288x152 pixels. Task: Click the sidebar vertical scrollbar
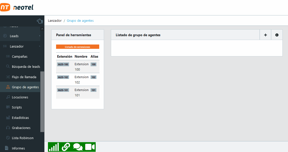(x=42, y=101)
